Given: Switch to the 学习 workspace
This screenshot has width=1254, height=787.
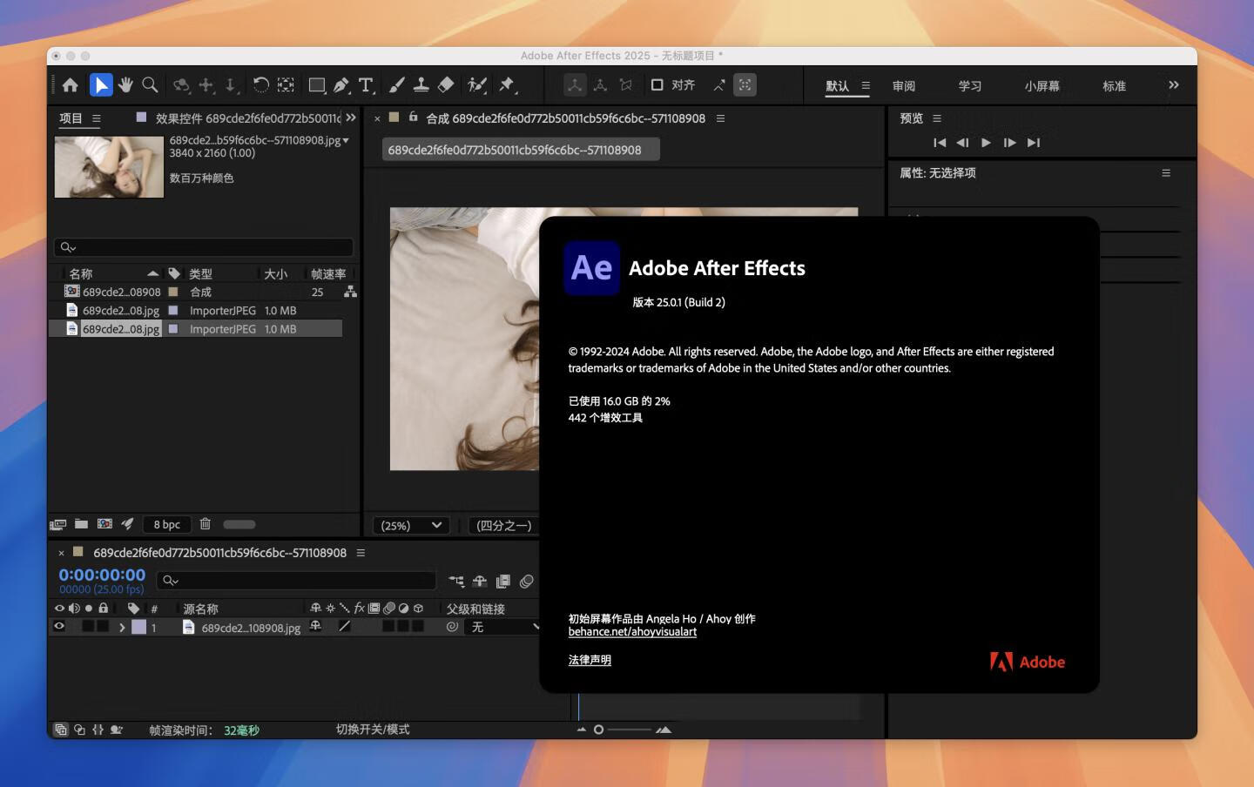Looking at the screenshot, I should coord(969,85).
